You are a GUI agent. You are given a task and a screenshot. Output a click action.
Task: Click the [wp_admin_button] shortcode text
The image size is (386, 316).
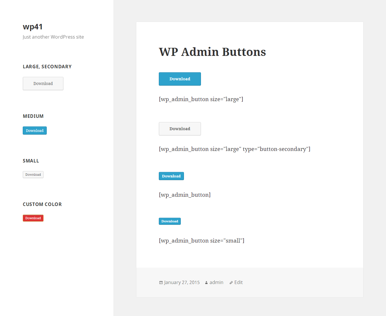click(x=185, y=195)
